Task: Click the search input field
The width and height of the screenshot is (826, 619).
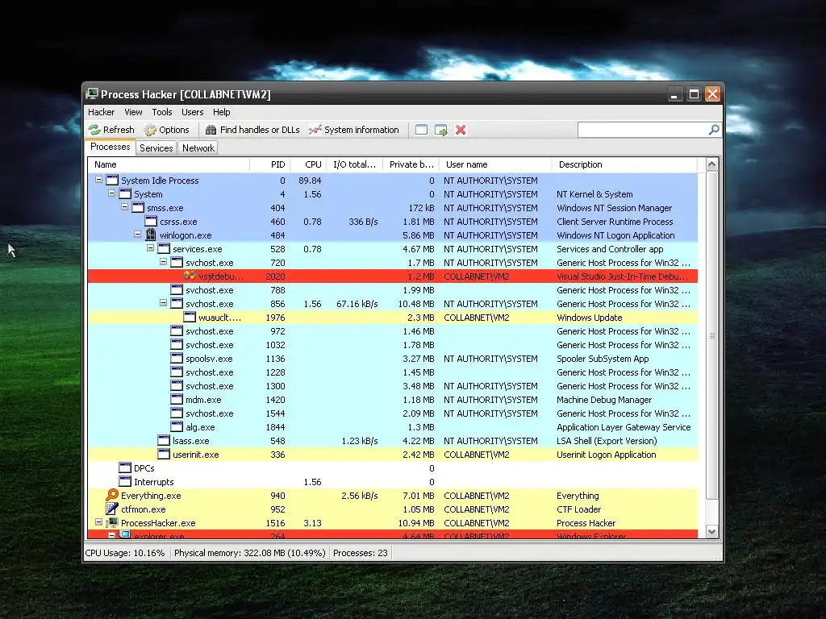Action: [x=643, y=130]
